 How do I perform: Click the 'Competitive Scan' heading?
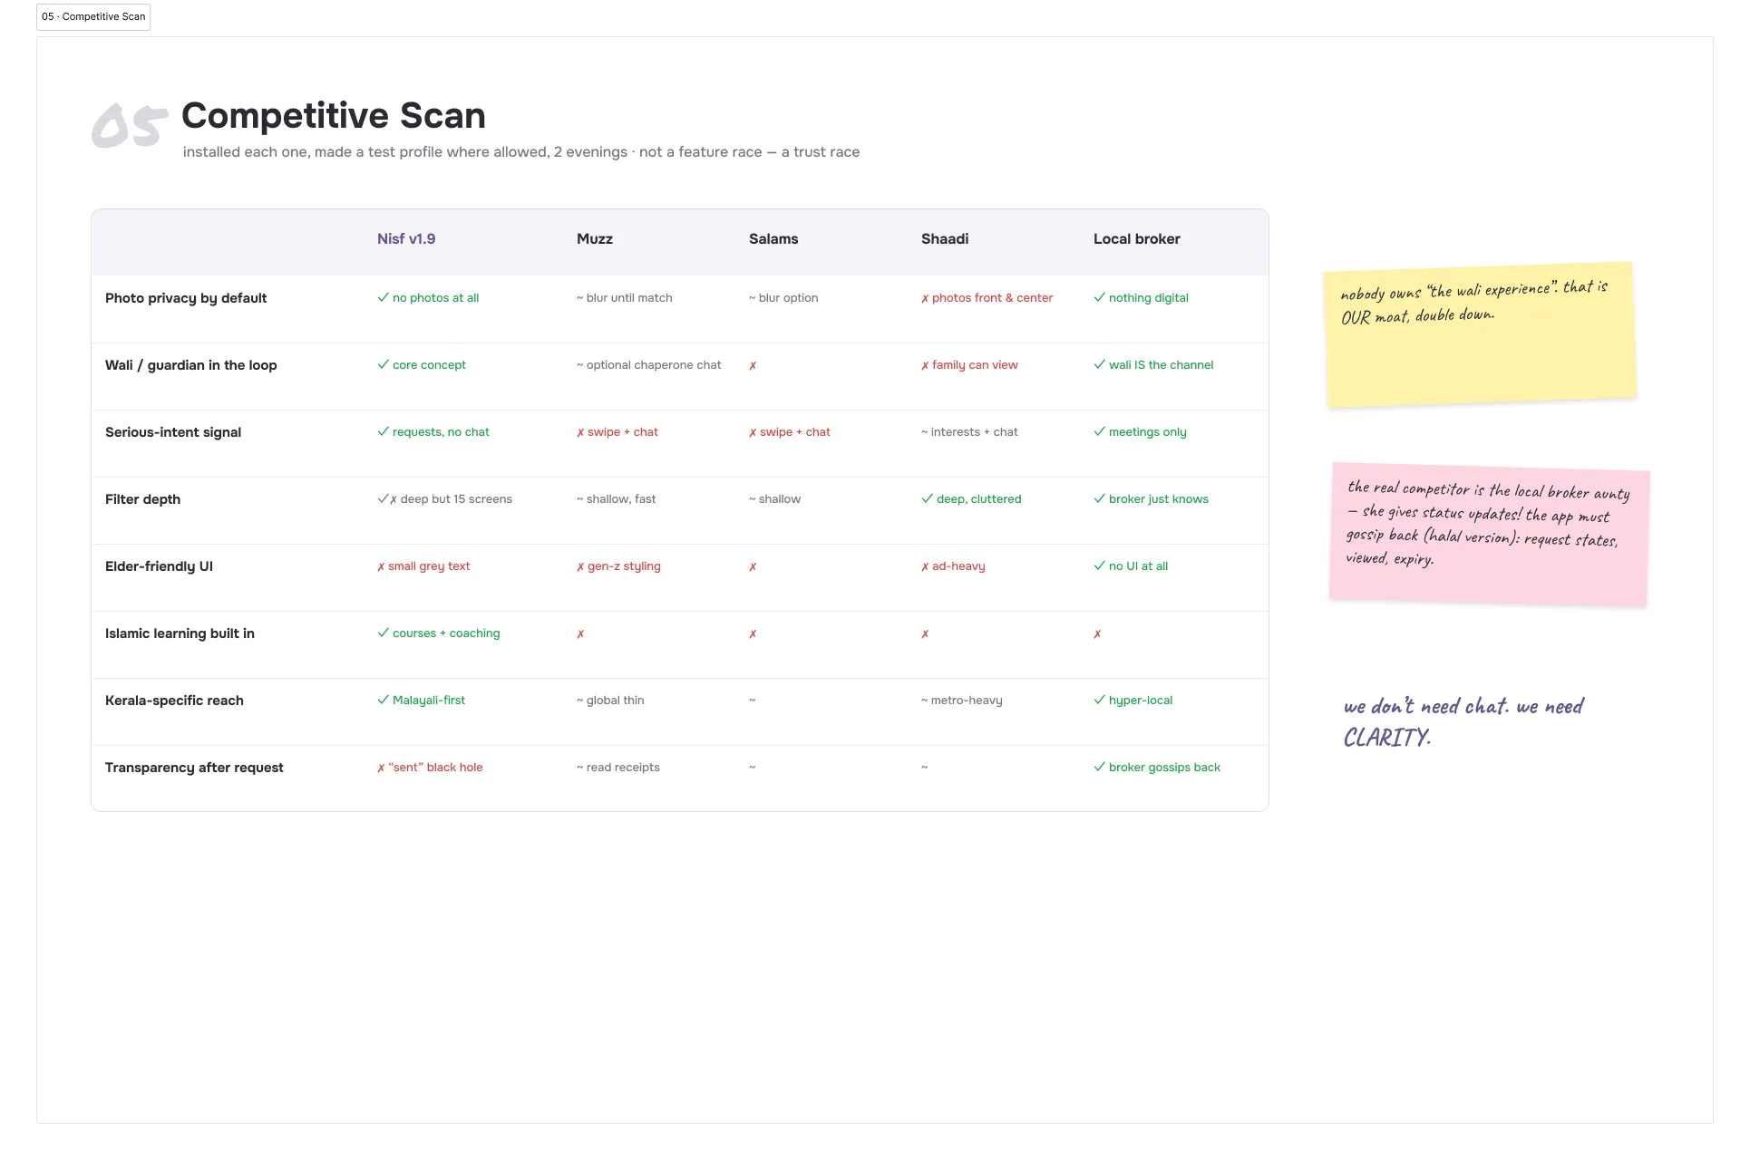coord(334,115)
